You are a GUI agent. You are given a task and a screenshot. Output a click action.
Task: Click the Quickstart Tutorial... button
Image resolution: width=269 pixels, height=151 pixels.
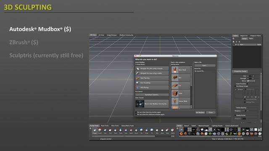152,95
